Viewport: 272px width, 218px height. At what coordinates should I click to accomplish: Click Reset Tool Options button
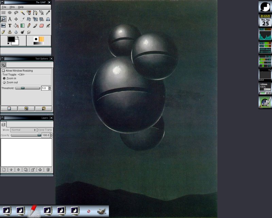[x=44, y=108]
